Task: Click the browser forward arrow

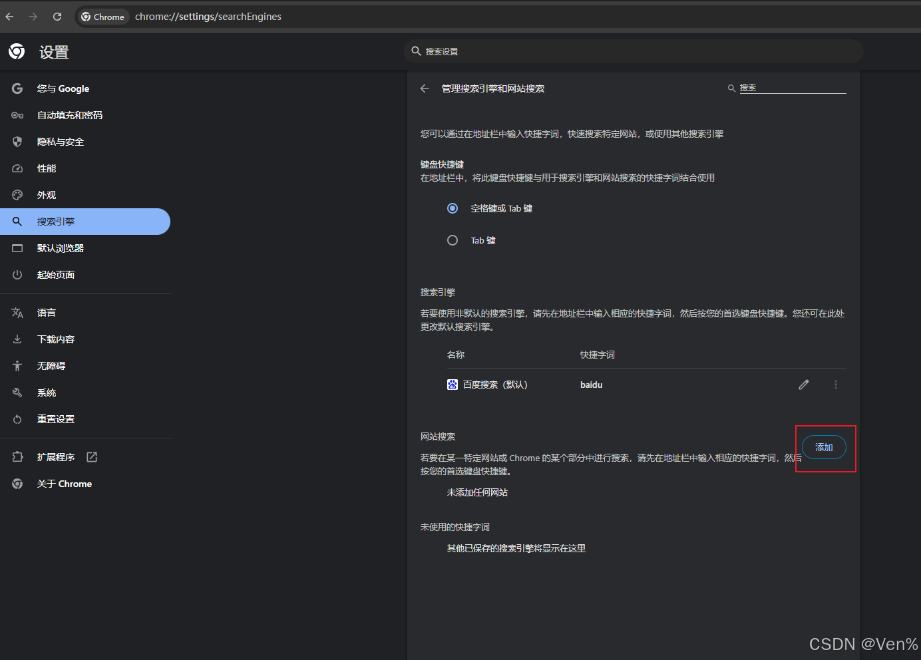Action: (33, 17)
